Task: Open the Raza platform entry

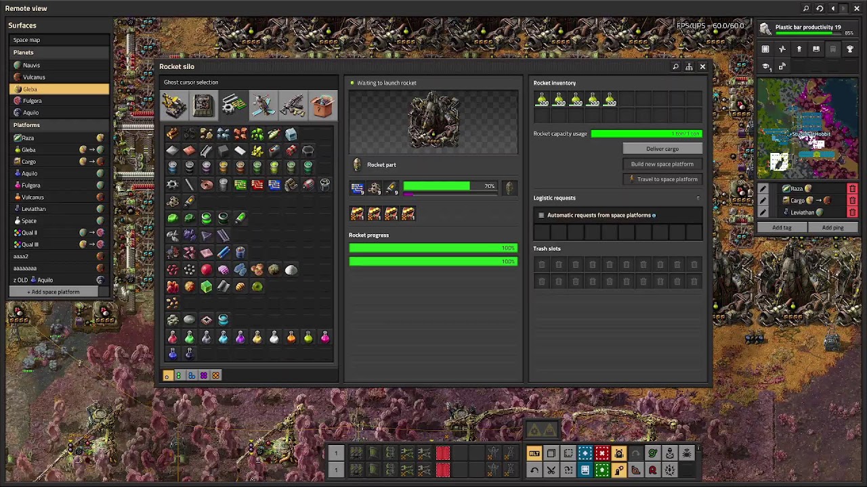Action: pos(59,138)
